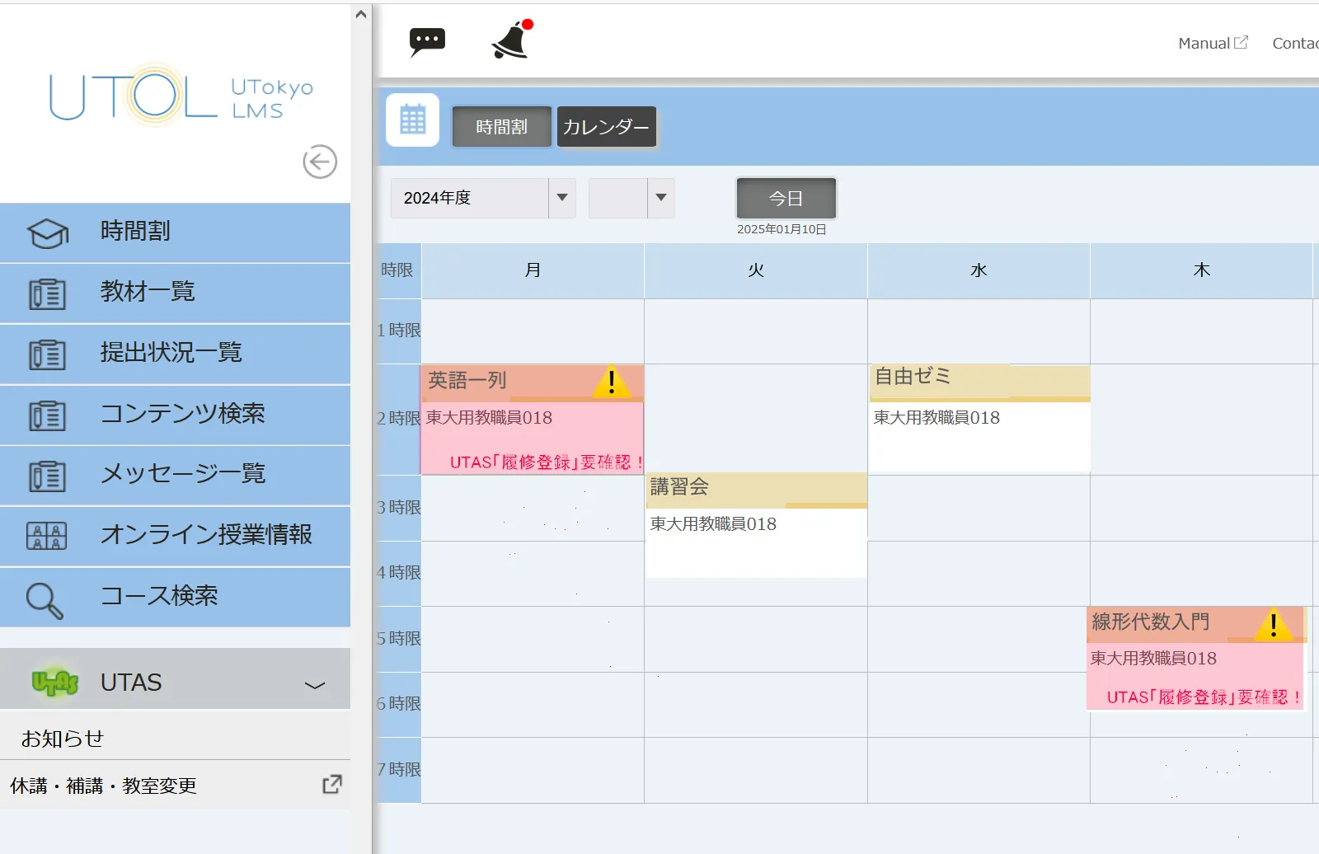This screenshot has width=1319, height=854.
Task: Open the empty term dropdown
Action: (631, 198)
